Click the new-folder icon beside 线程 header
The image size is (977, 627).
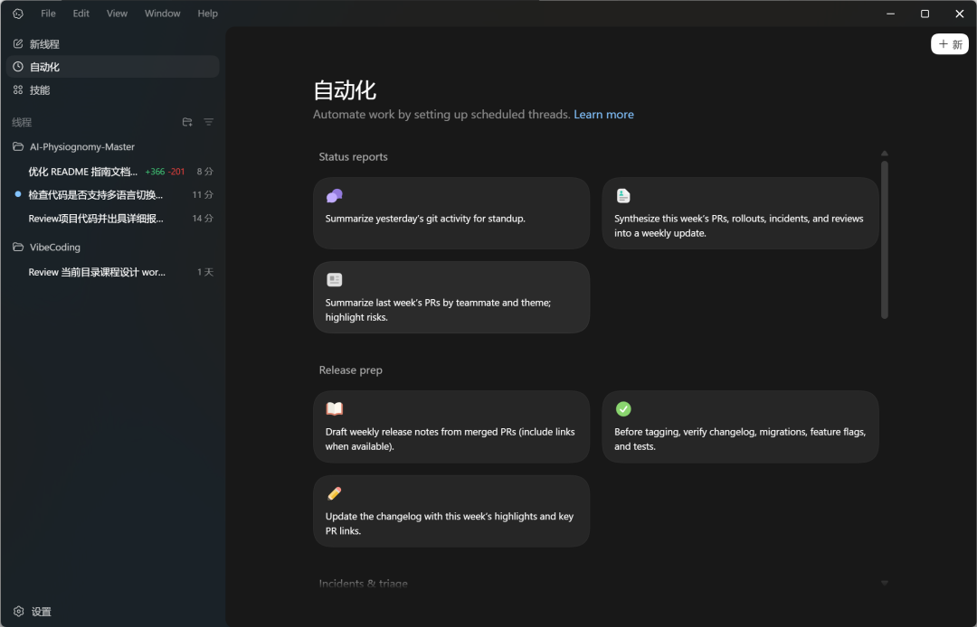tap(187, 122)
